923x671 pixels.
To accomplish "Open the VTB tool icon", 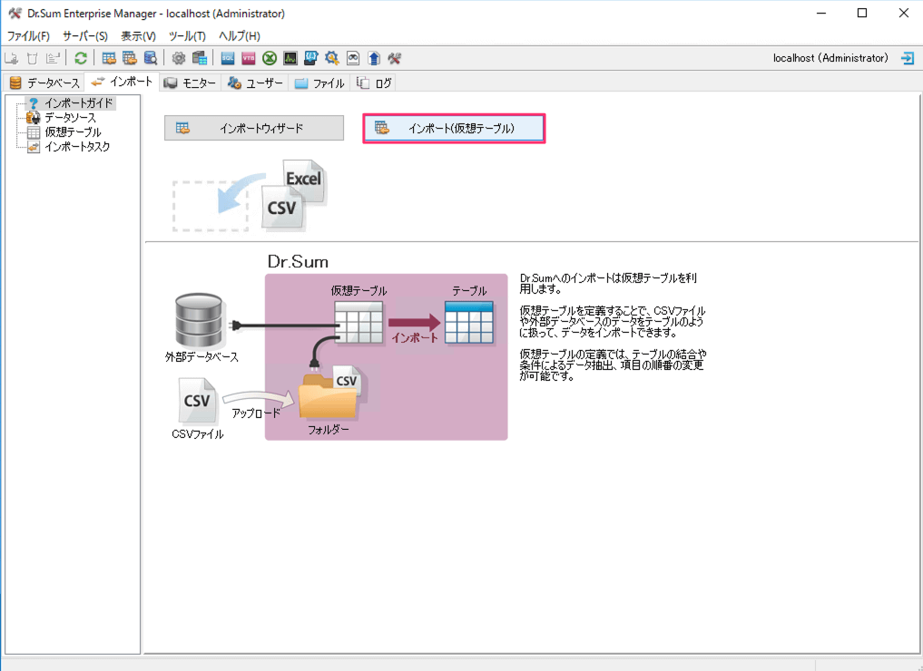I will pos(249,58).
